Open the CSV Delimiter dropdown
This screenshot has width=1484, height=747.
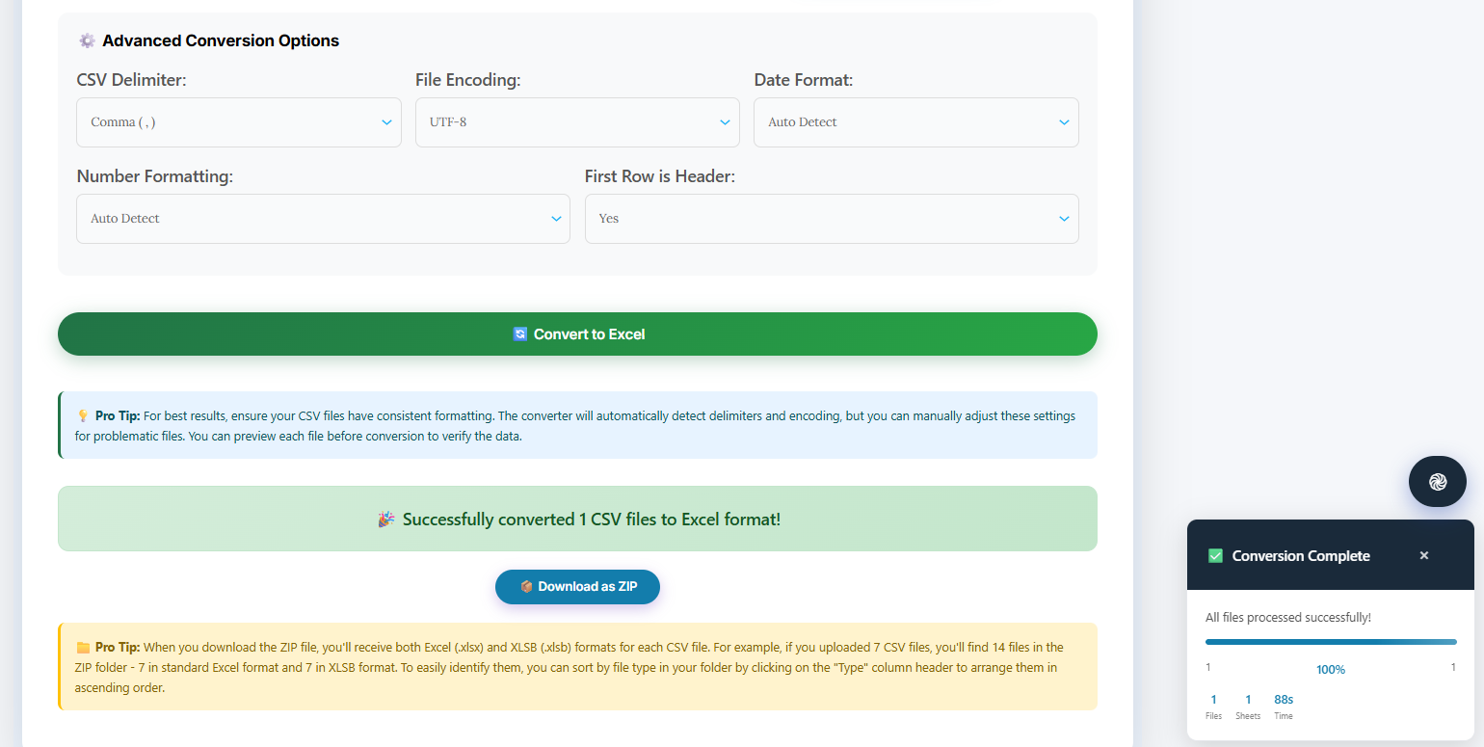pyautogui.click(x=238, y=122)
